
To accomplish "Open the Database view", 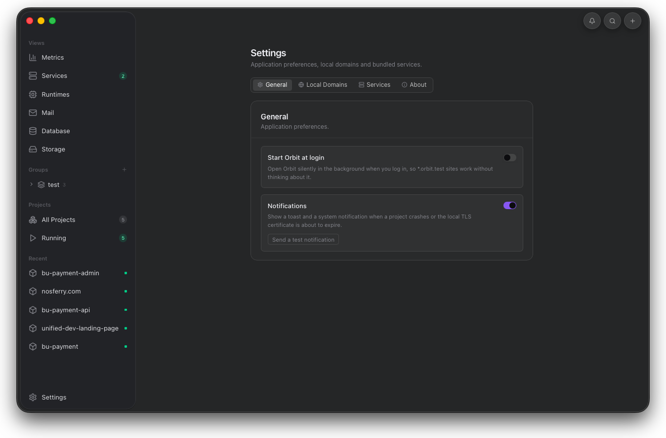I will (56, 131).
